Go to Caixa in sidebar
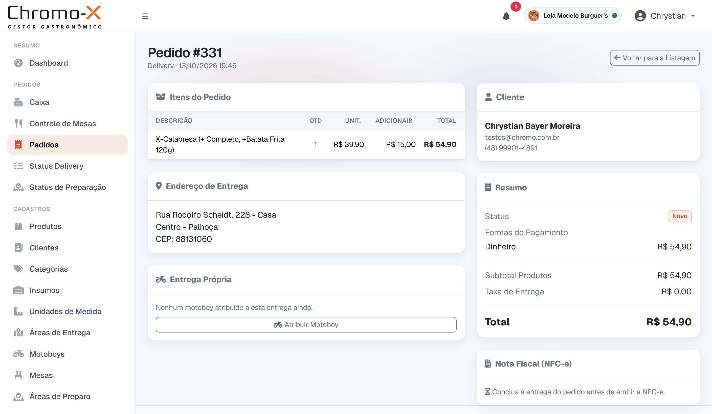The image size is (712, 414). tap(67, 102)
